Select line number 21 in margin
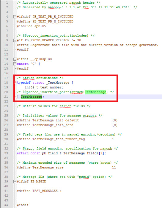Image resolution: width=162 pixels, height=208 pixels. coord(6,97)
